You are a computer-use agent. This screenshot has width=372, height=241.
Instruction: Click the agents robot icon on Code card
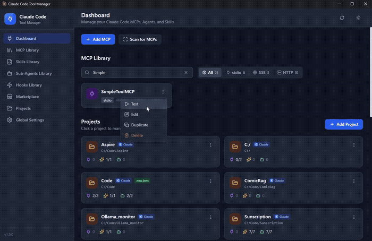(122, 196)
